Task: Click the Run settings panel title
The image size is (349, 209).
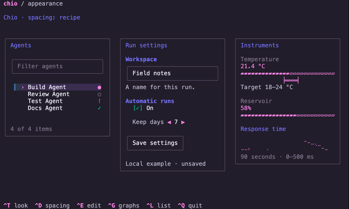Action: [x=147, y=45]
